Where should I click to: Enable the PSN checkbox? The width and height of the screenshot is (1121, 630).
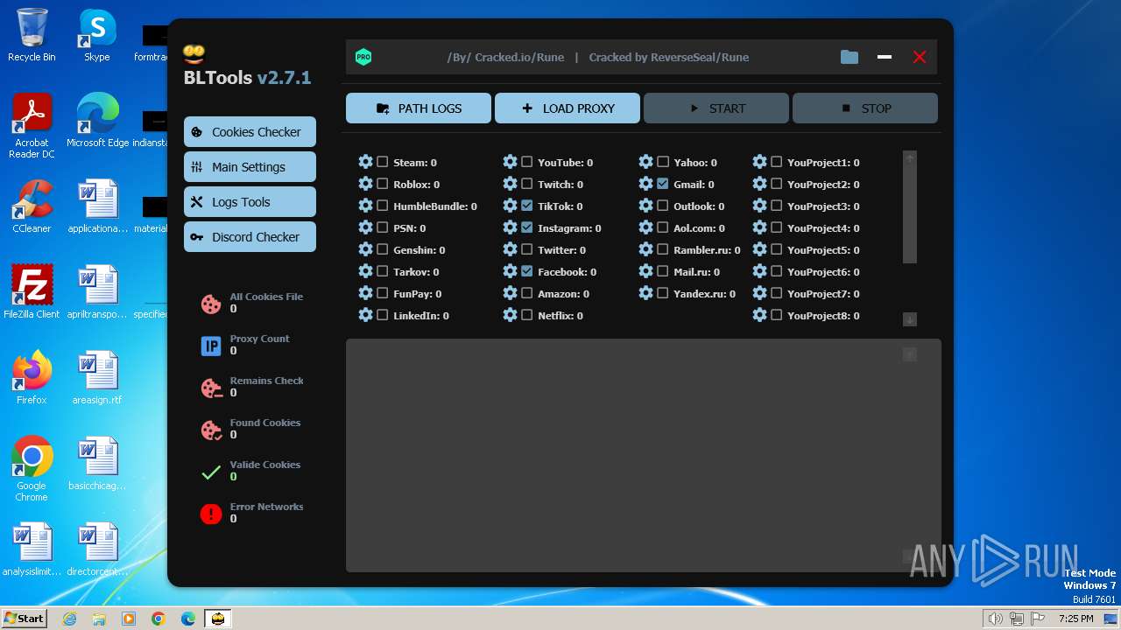pos(383,227)
